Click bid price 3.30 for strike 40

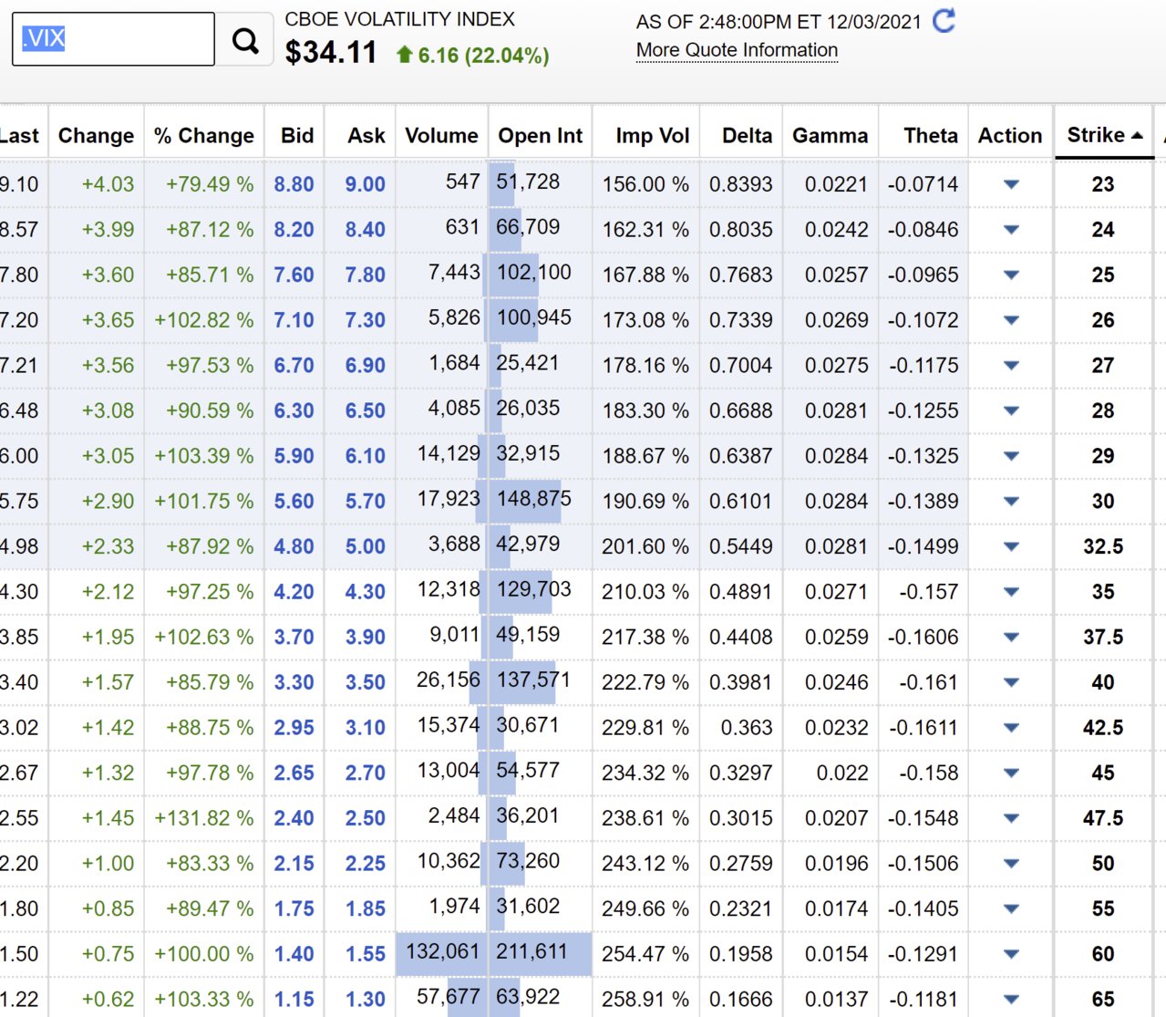pyautogui.click(x=294, y=682)
